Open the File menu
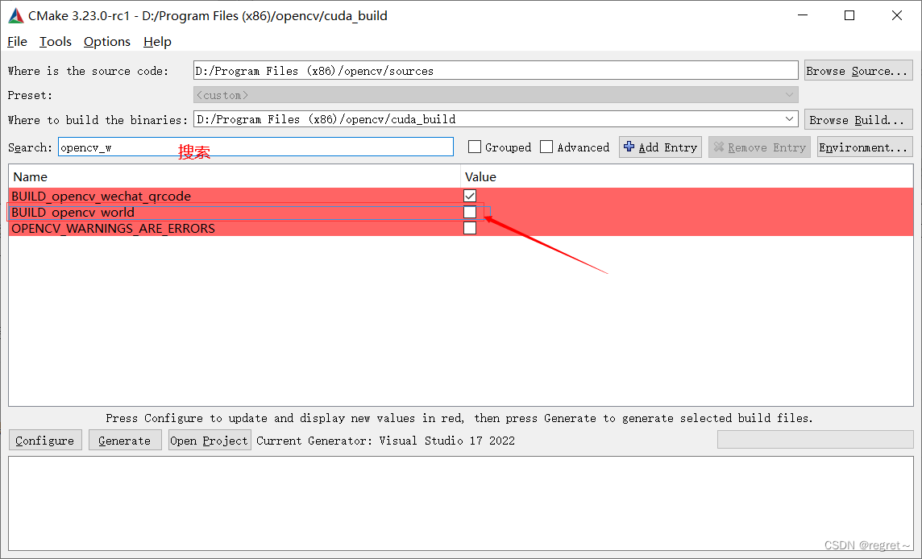The width and height of the screenshot is (922, 559). point(17,42)
